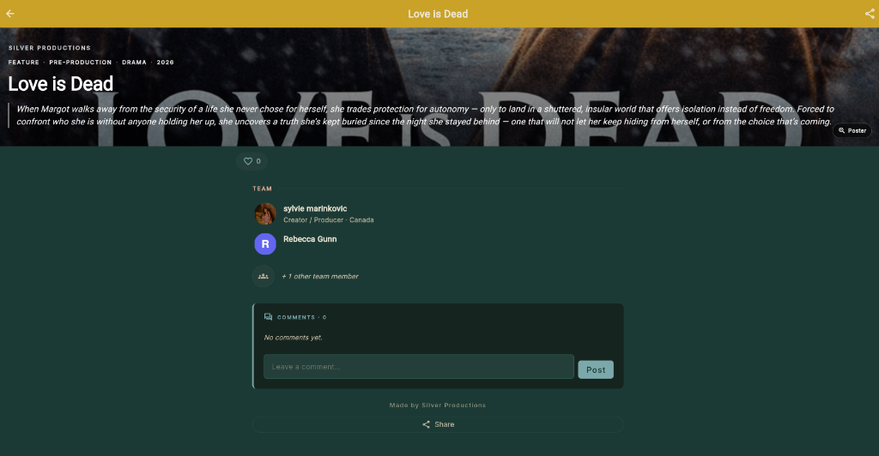This screenshot has height=456, width=879.
Task: Like the project with the heart button
Action: (x=252, y=161)
